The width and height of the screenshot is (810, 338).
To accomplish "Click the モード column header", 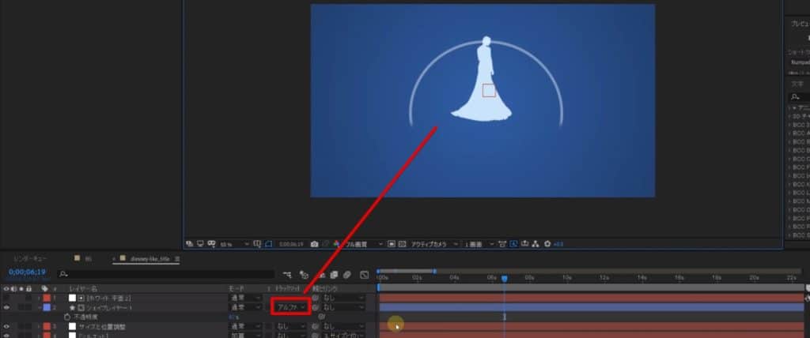I will [235, 288].
